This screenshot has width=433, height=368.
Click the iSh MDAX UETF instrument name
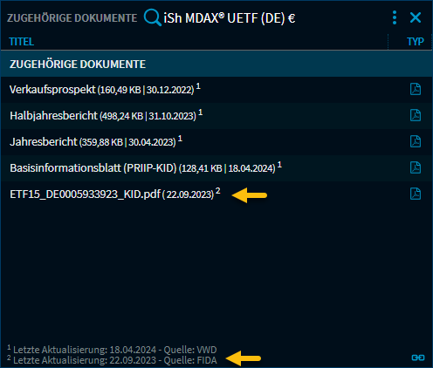[x=230, y=18]
